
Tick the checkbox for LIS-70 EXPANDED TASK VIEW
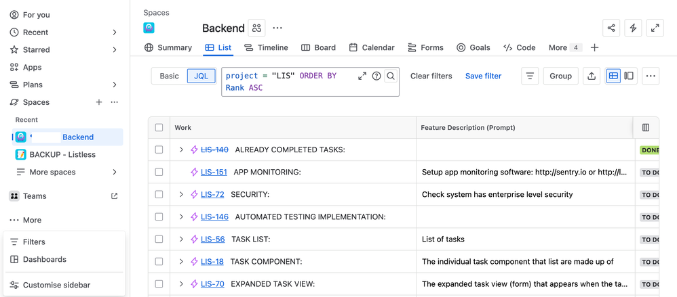click(x=159, y=284)
